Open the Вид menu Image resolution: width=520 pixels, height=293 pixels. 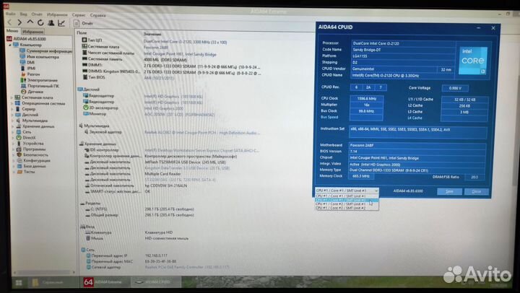[24, 14]
